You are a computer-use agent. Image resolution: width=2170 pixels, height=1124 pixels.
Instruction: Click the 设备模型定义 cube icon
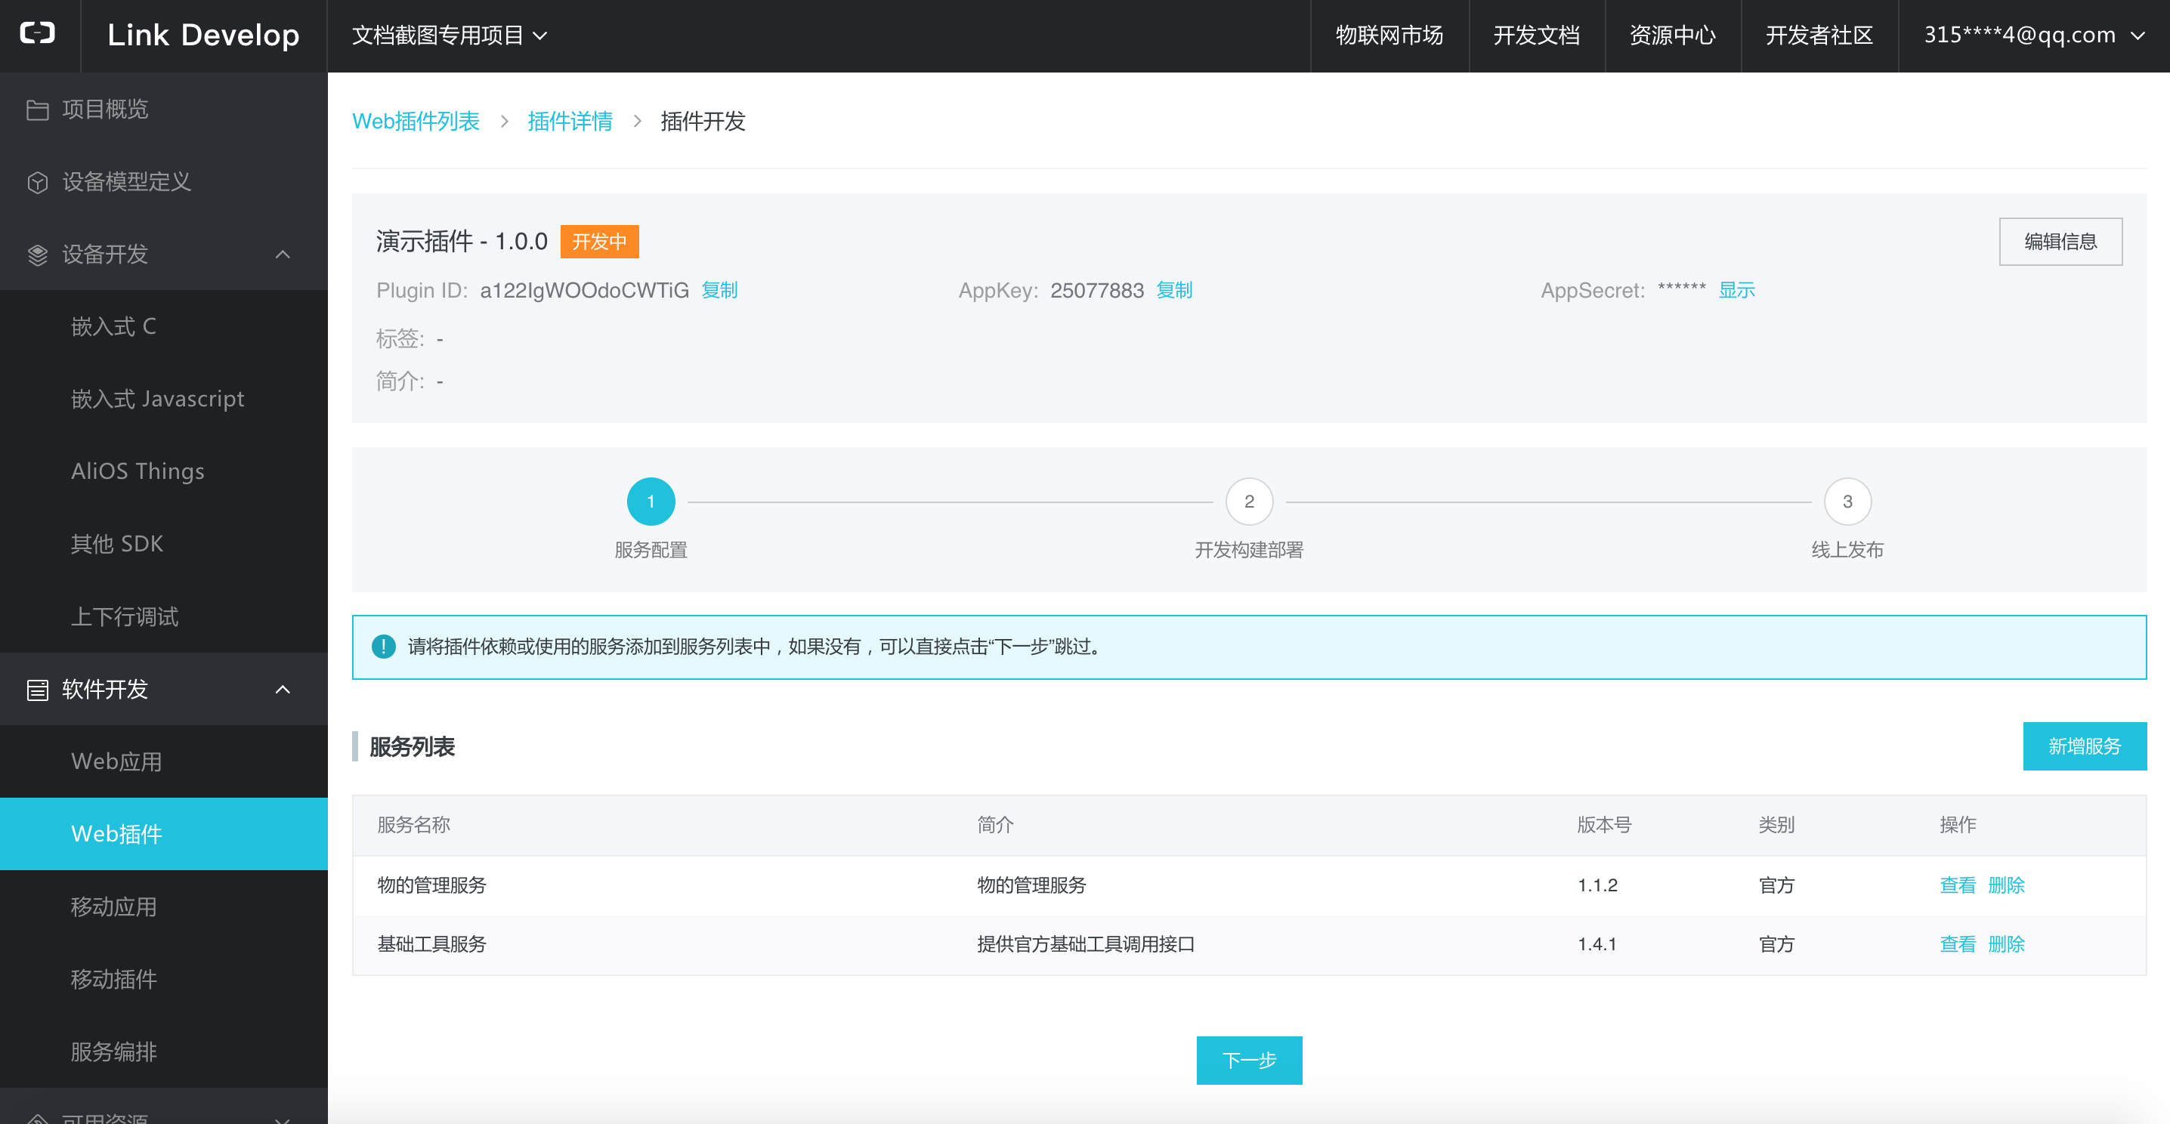pos(37,182)
